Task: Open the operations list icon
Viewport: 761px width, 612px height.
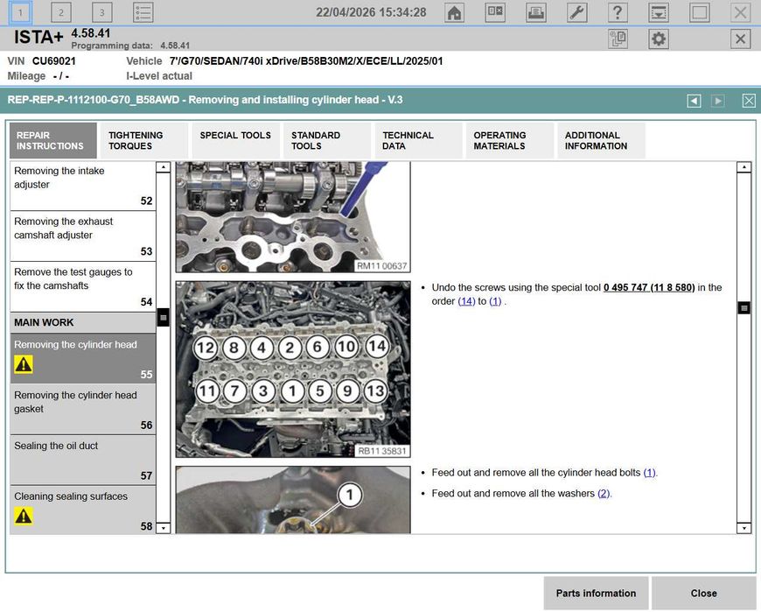Action: pos(143,12)
